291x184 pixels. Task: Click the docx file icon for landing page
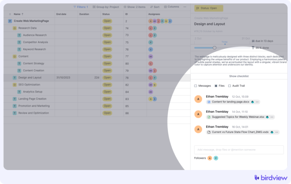click(209, 102)
